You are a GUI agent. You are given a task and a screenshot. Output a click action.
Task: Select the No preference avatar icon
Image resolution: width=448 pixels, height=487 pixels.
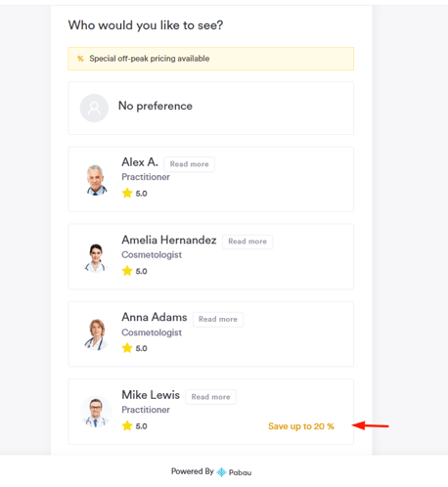[x=94, y=108]
